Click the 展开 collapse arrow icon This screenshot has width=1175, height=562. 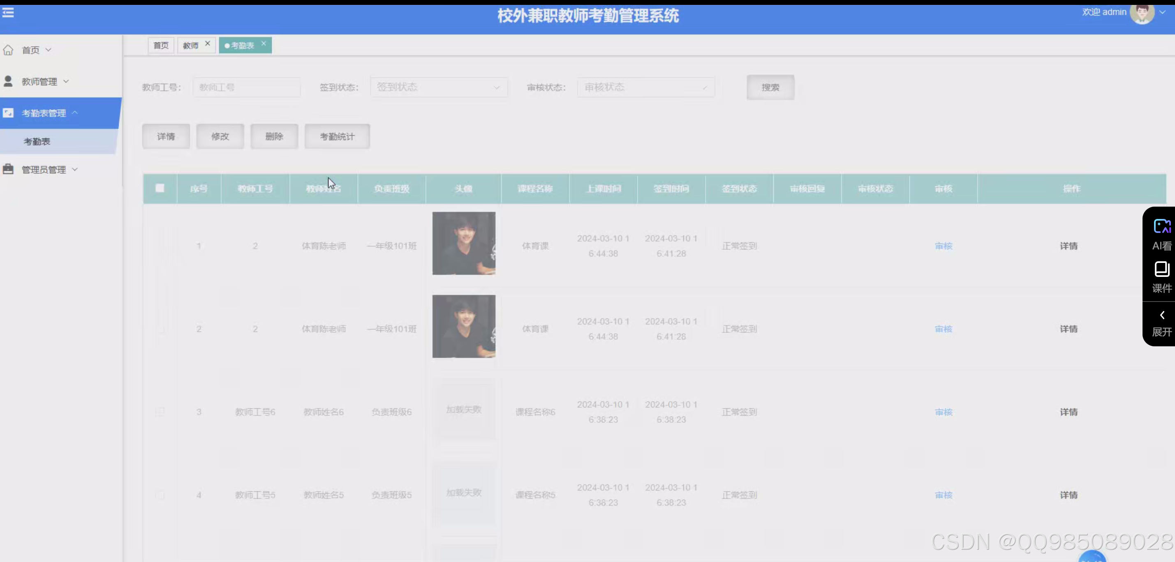(x=1162, y=315)
